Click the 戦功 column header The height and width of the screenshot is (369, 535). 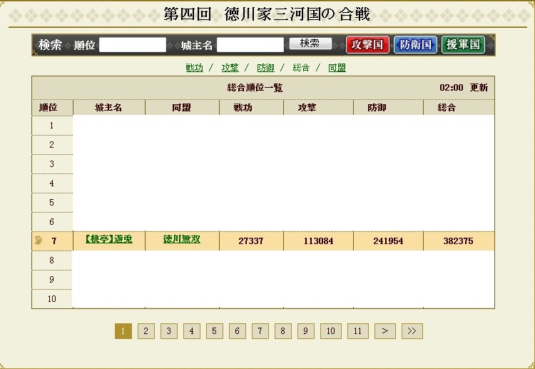point(251,108)
